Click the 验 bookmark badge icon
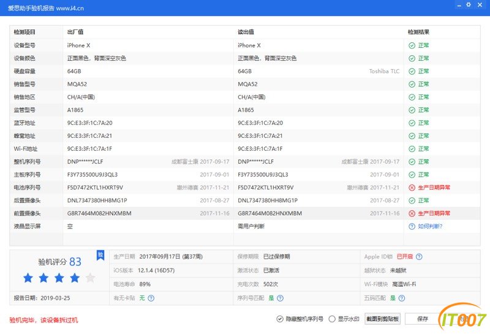Image resolution: width=490 pixels, height=334 pixels. point(100,255)
